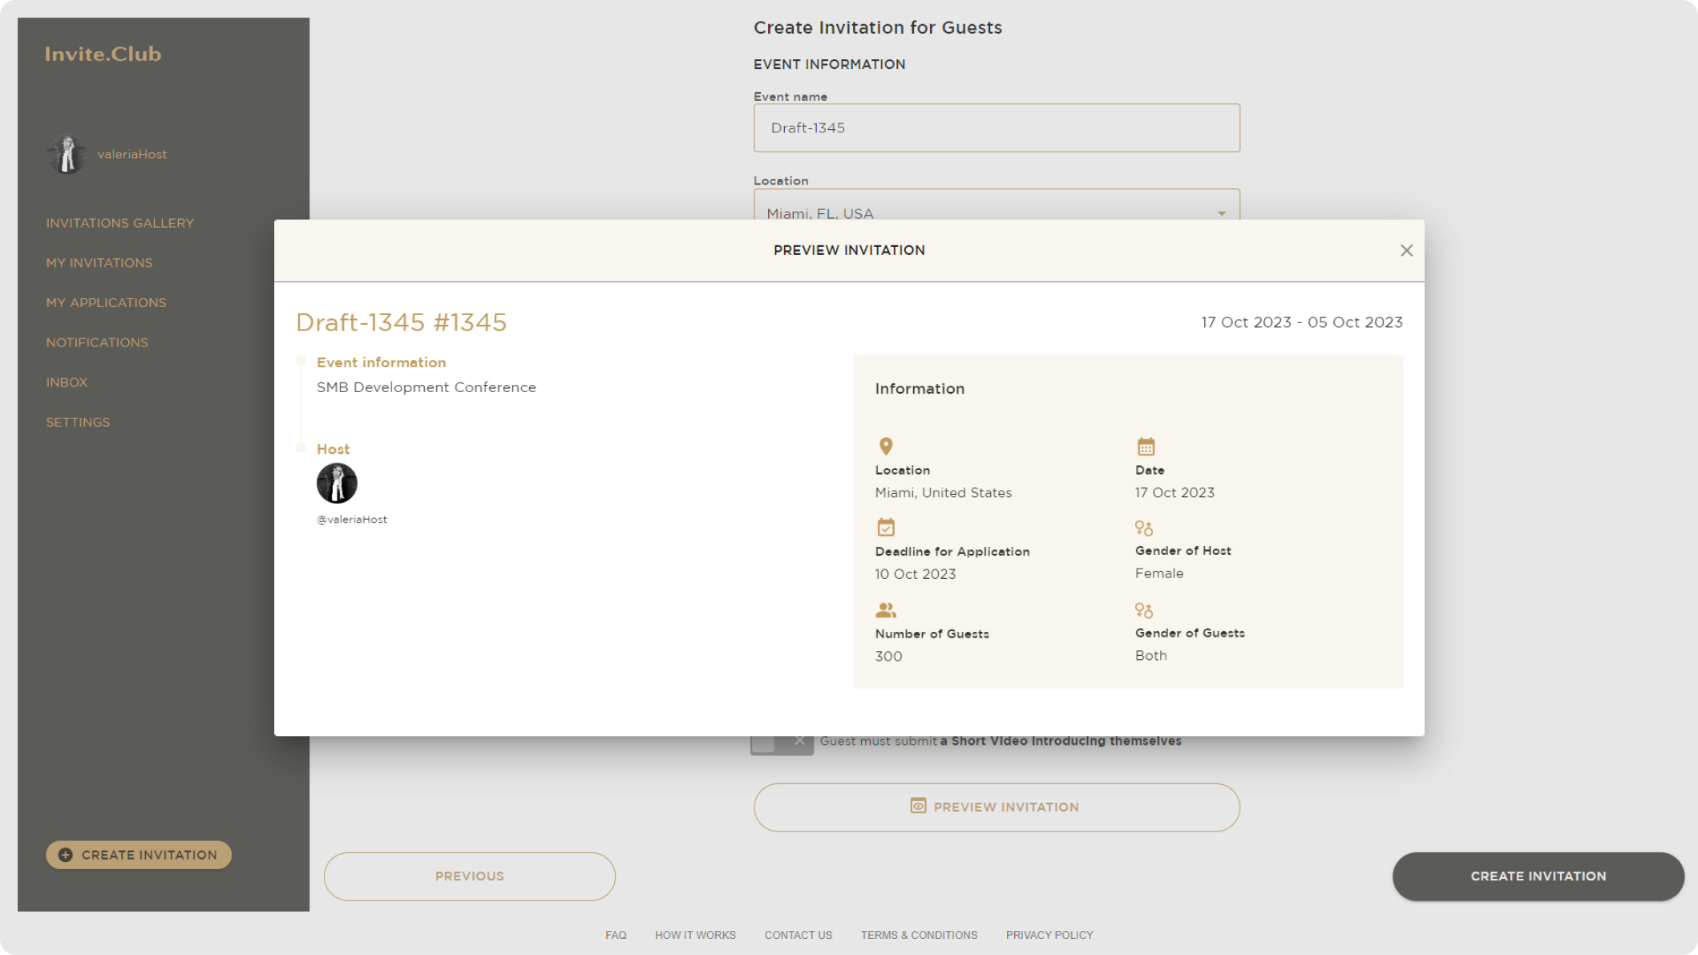The width and height of the screenshot is (1698, 955).
Task: Click the dark Create Invitation button
Action: pyautogui.click(x=1538, y=876)
